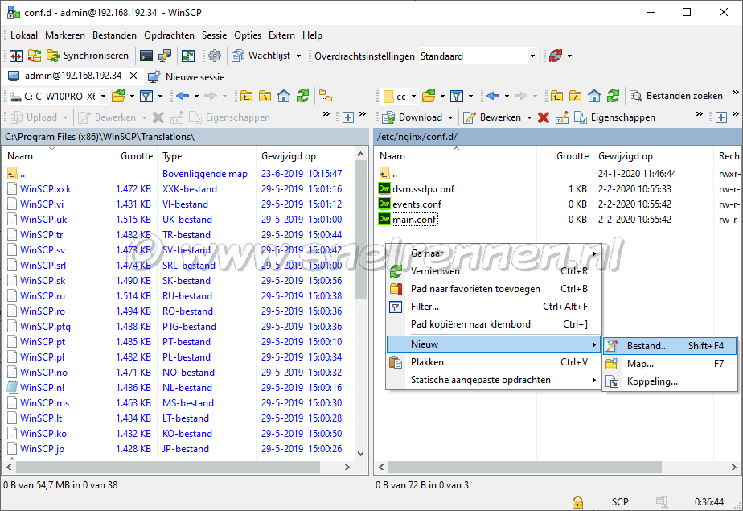Expand Ga naar submenu
This screenshot has width=743, height=511.
[494, 253]
